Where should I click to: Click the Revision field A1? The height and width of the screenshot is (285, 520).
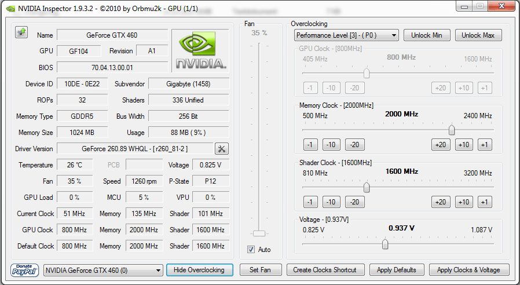[x=152, y=51]
